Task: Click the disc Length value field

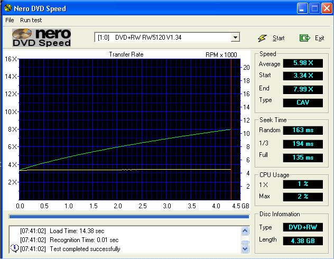Action: pos(303,240)
